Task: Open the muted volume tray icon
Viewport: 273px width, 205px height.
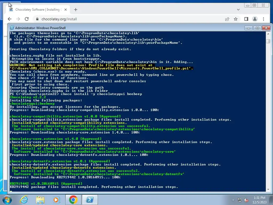Action: [x=246, y=200]
